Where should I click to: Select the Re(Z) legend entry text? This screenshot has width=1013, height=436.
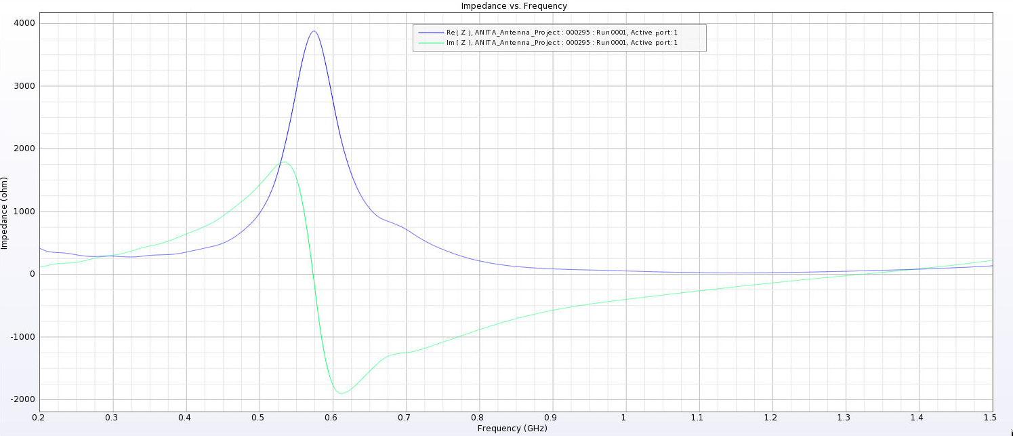562,33
